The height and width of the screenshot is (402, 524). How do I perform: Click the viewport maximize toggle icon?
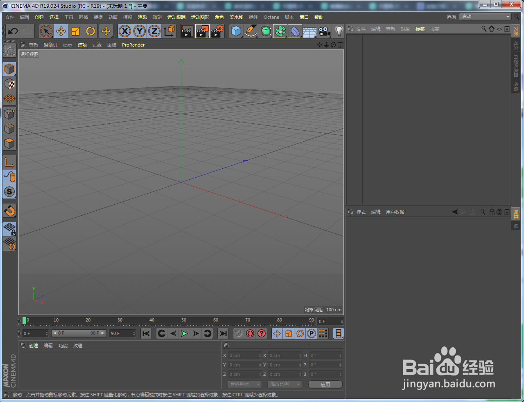(340, 45)
